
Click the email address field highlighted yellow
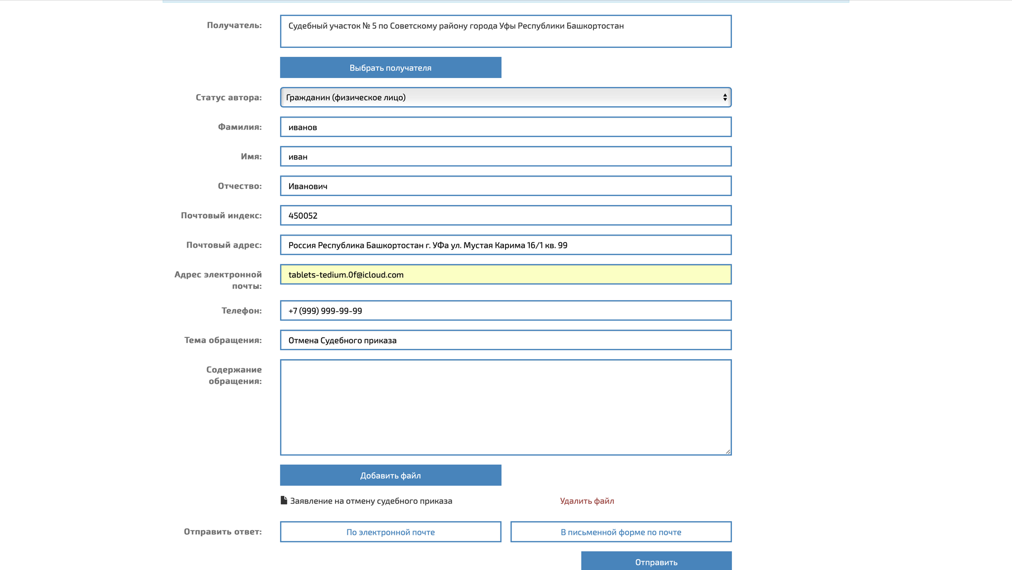(x=506, y=275)
